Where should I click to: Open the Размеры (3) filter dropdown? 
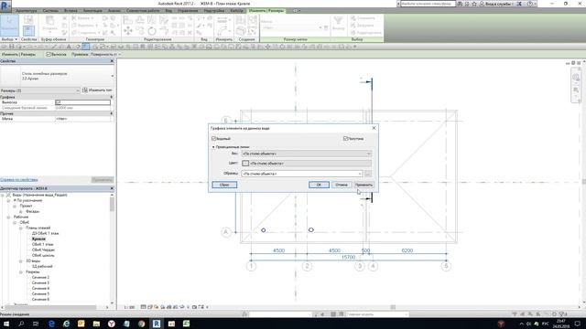(39, 90)
